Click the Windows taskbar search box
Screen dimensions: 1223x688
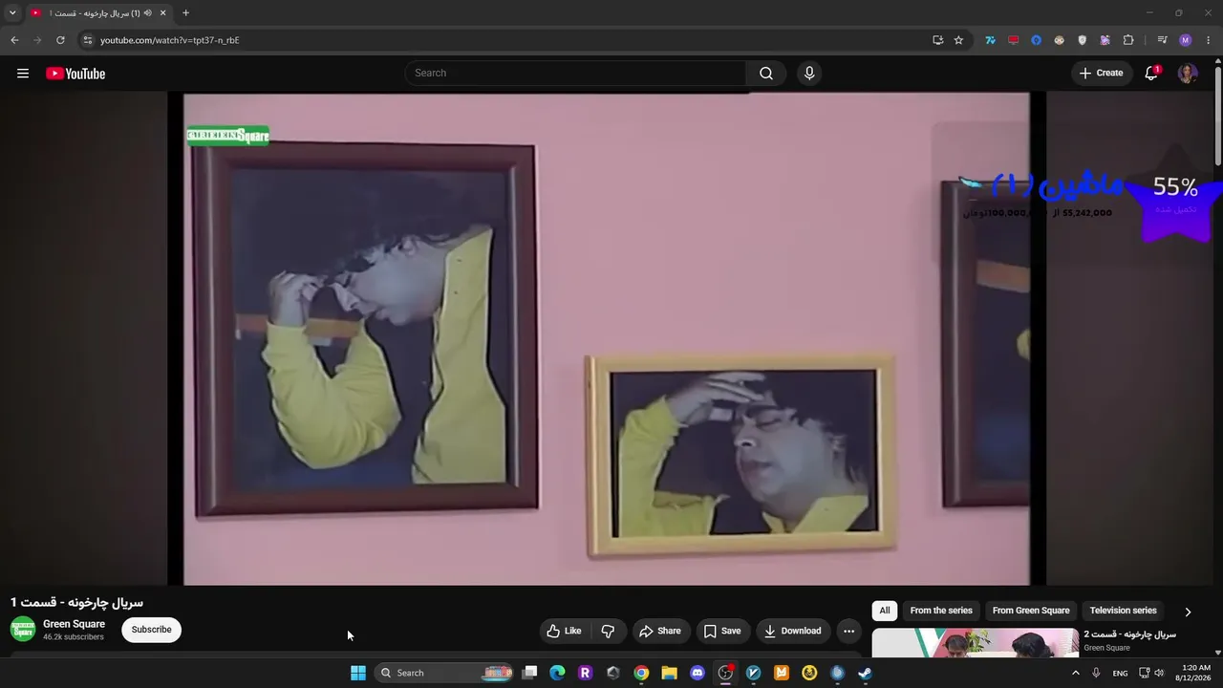click(444, 673)
